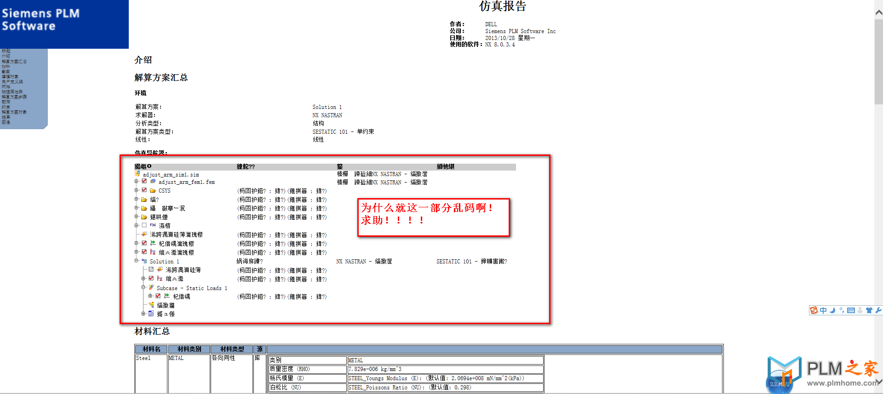Viewport: 883px width, 394px height.
Task: Toggle punctuation mode on IME bar
Action: pos(842,310)
